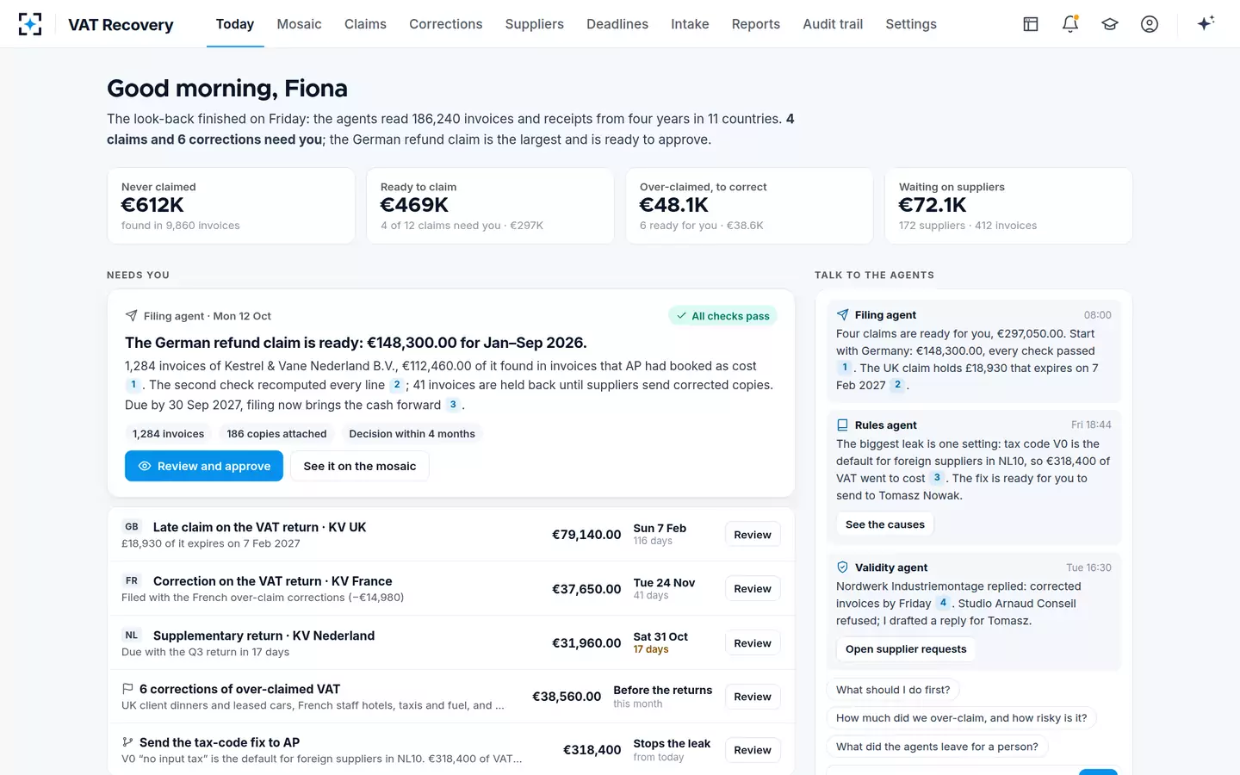This screenshot has width=1240, height=775.
Task: Go to the Corrections tab
Action: pyautogui.click(x=445, y=24)
